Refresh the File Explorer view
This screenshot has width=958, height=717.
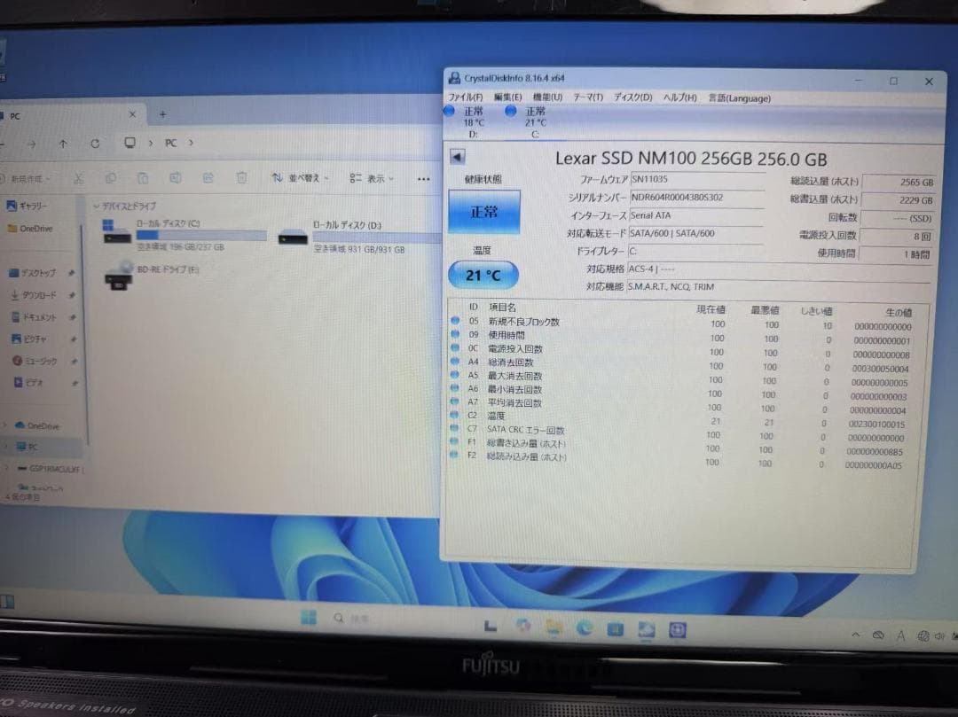pos(95,144)
